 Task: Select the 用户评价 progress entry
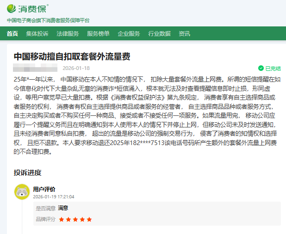[x=44, y=189]
